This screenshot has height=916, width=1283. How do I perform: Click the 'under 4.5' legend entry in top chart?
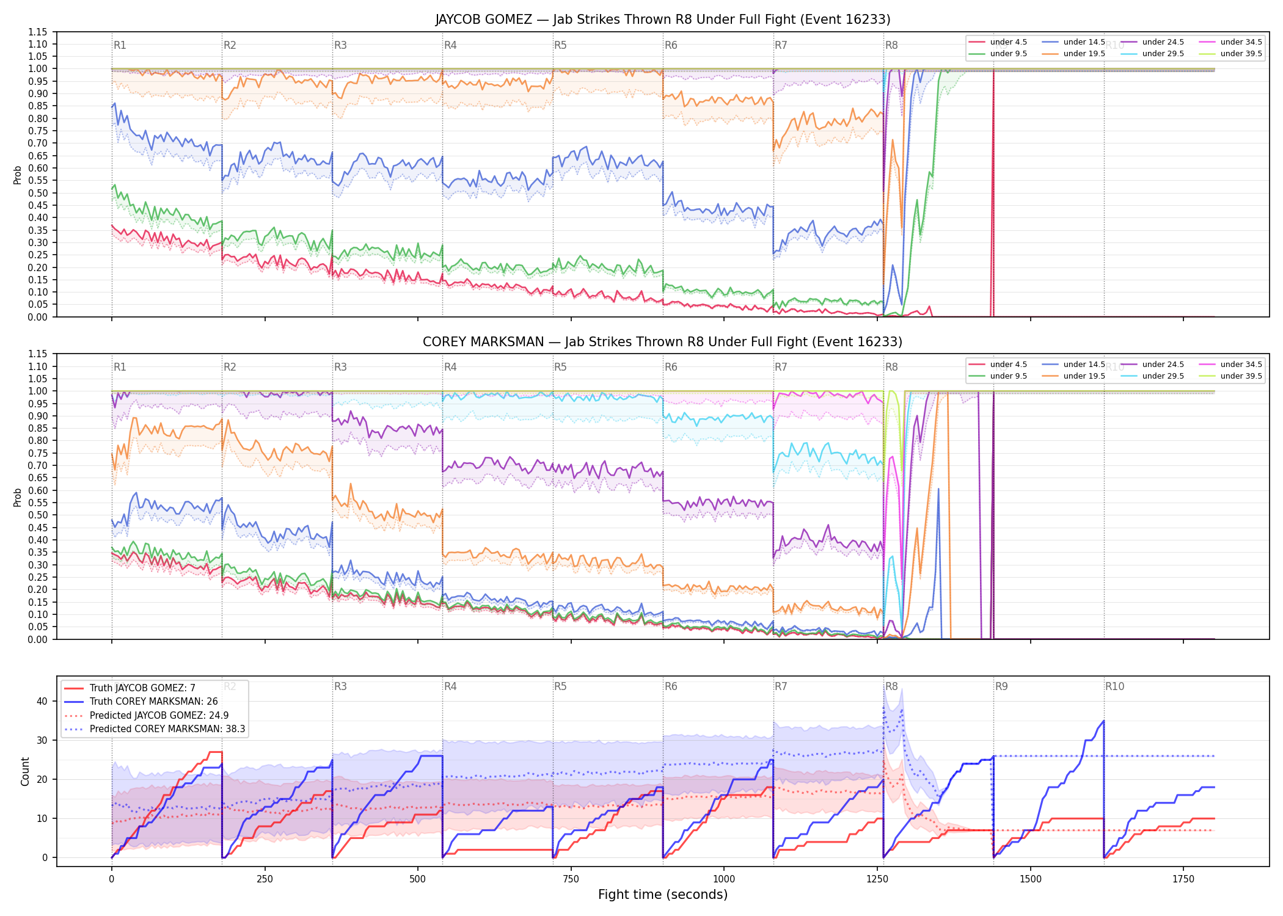coord(998,42)
